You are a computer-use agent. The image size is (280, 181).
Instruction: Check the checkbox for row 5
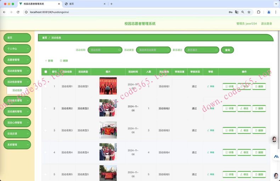45,174
